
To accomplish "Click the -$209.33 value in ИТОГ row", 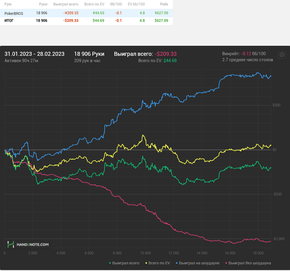I will pyautogui.click(x=71, y=20).
